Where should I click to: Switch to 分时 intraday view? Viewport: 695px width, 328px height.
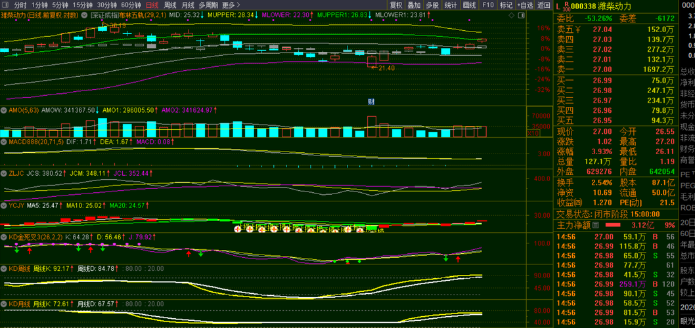click(20, 5)
